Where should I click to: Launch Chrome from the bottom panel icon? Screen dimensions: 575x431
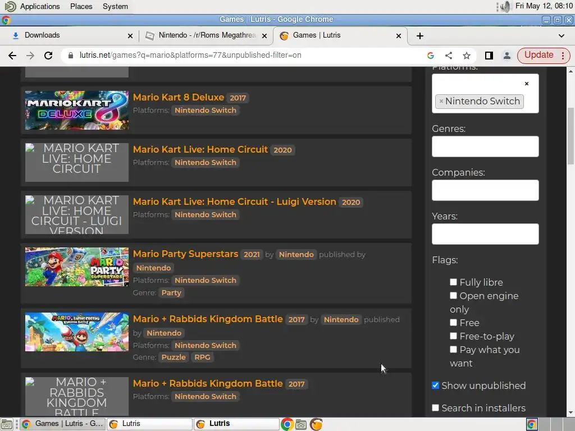tap(287, 424)
